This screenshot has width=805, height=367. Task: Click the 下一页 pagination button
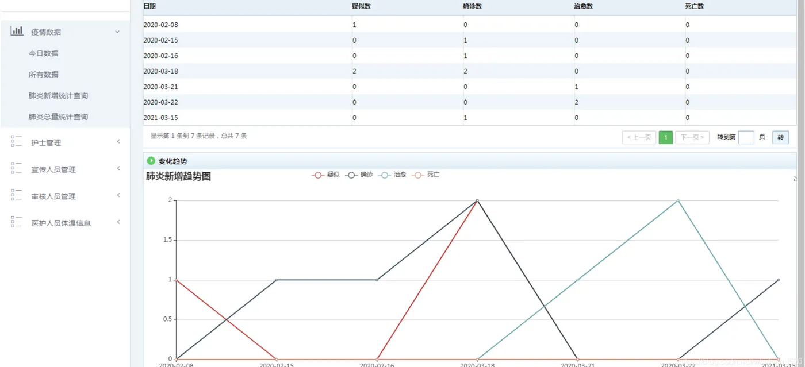point(692,137)
